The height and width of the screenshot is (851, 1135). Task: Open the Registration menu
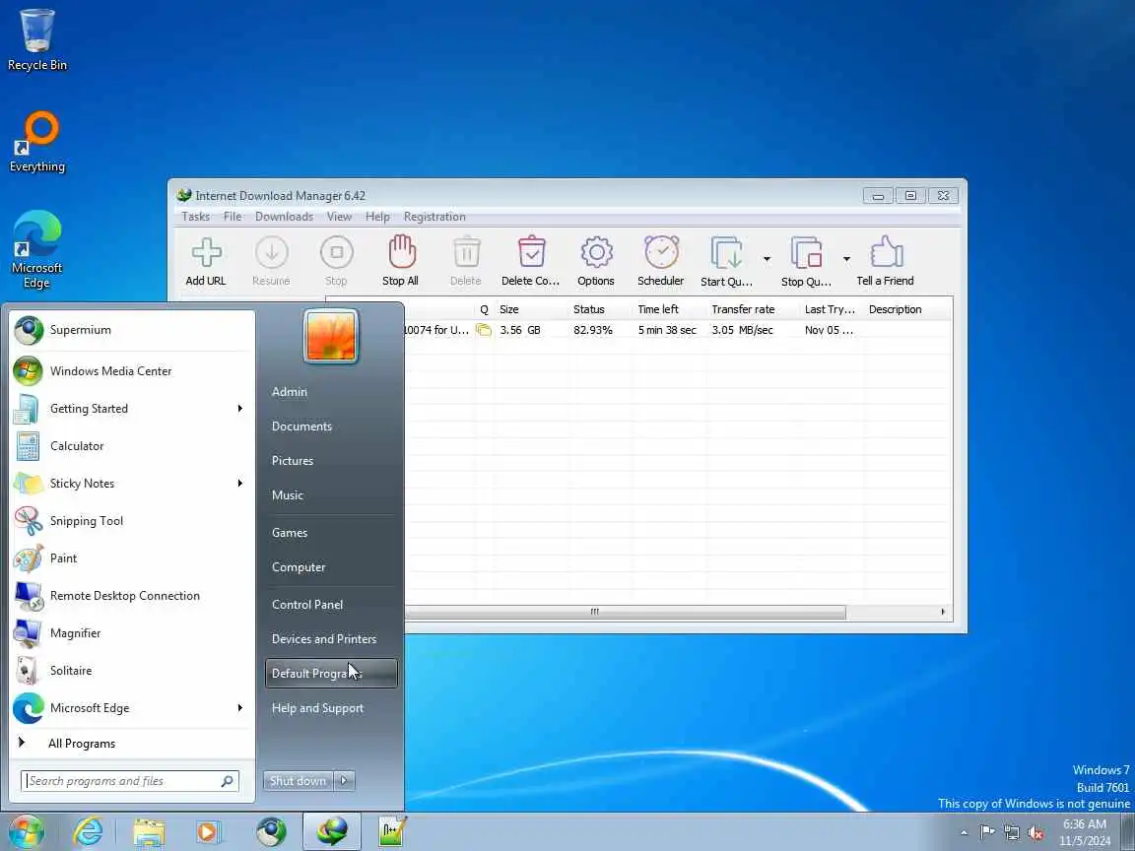click(x=434, y=217)
